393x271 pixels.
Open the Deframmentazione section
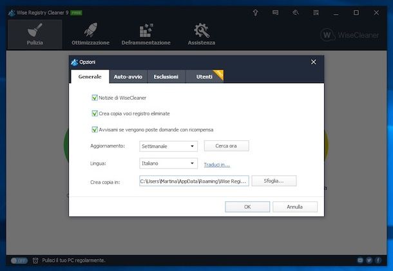point(146,34)
